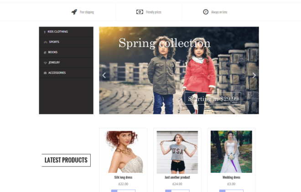Click the bicycle icon beside Sports

tap(46, 42)
